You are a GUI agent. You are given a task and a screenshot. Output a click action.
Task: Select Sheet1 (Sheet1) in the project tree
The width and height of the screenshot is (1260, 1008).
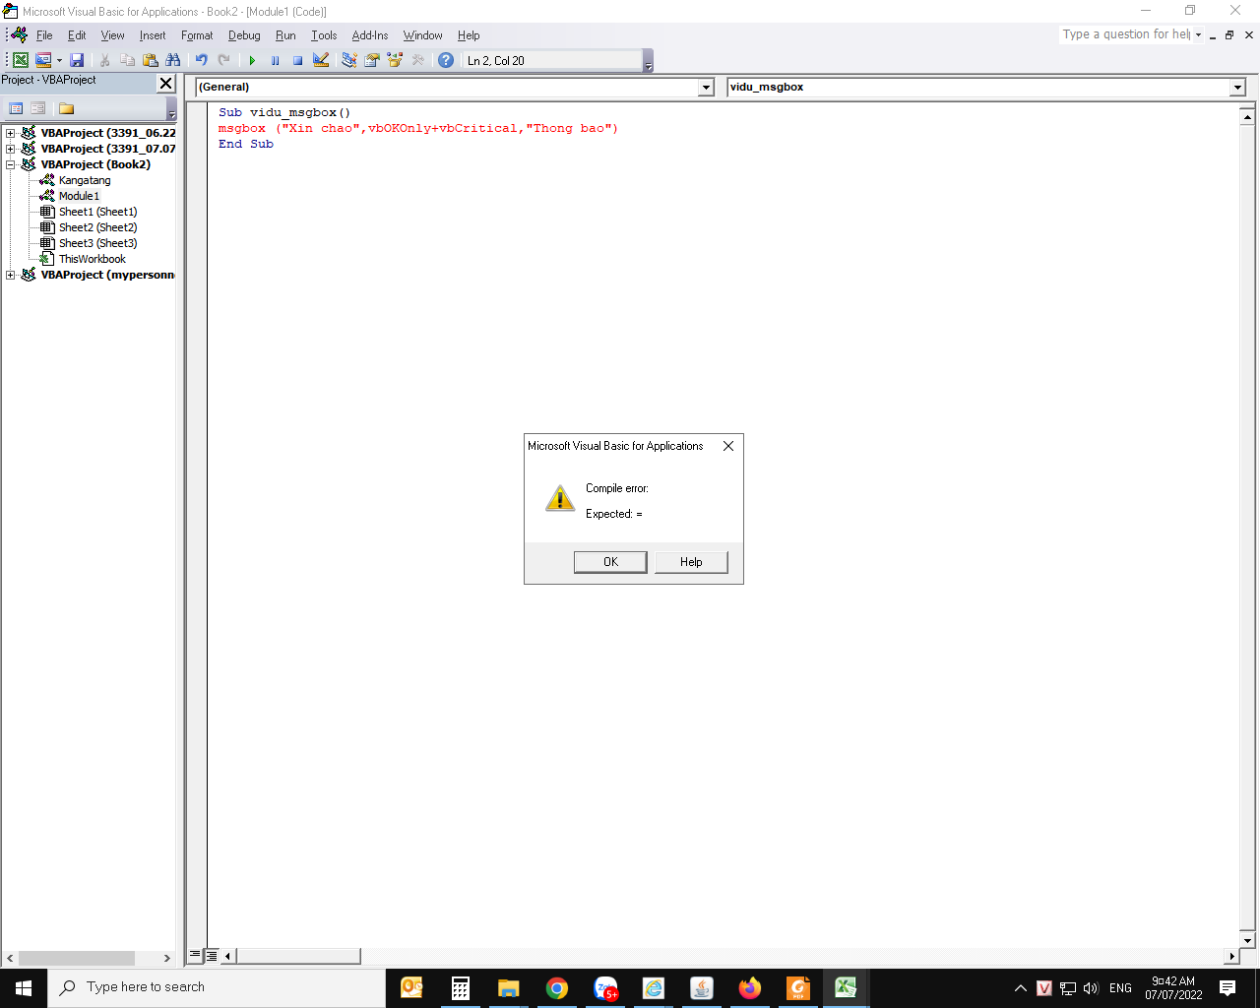click(97, 212)
